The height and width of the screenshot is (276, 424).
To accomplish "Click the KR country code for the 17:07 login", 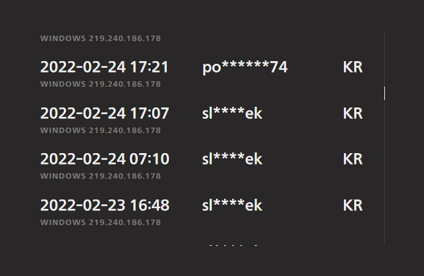I will pos(353,113).
